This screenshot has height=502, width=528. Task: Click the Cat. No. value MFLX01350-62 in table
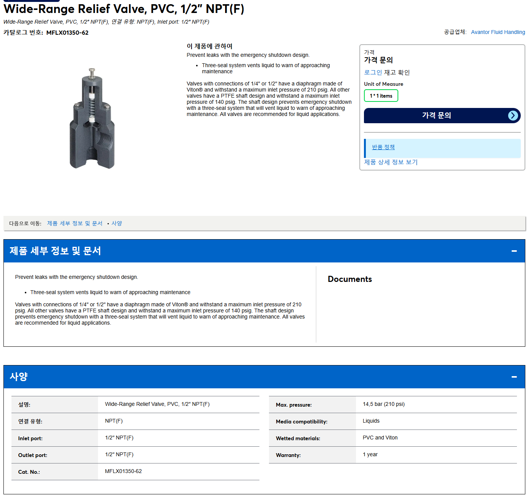[123, 471]
